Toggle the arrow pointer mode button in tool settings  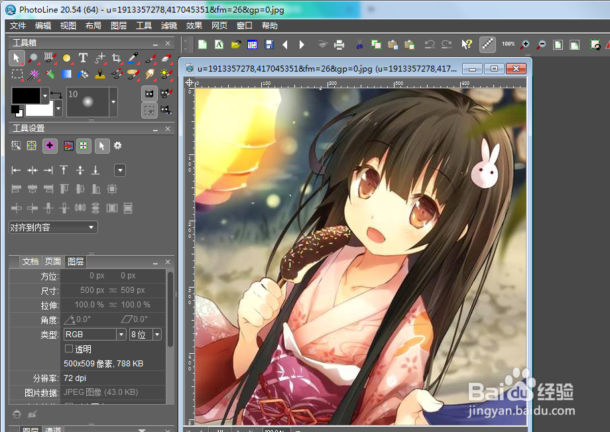[x=102, y=146]
